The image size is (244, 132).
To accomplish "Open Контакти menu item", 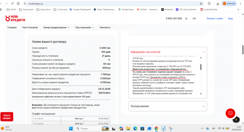I will [x=105, y=27].
